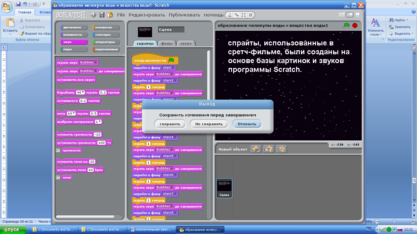Select the Сцена thumbnail in sprite list
417x234 pixels.
(x=224, y=188)
